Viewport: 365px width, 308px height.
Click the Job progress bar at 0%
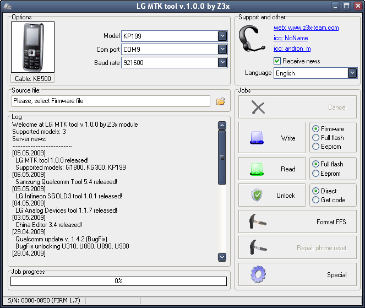[x=118, y=281]
